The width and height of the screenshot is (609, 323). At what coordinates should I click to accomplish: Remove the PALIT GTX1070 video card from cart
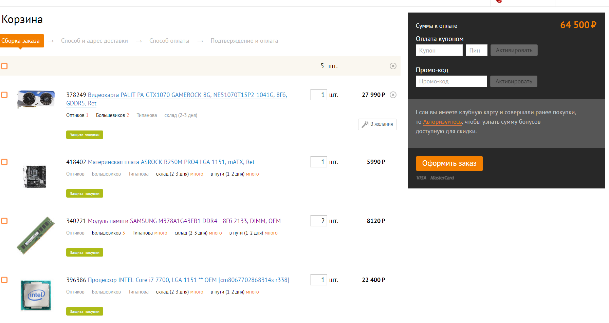[x=393, y=95]
